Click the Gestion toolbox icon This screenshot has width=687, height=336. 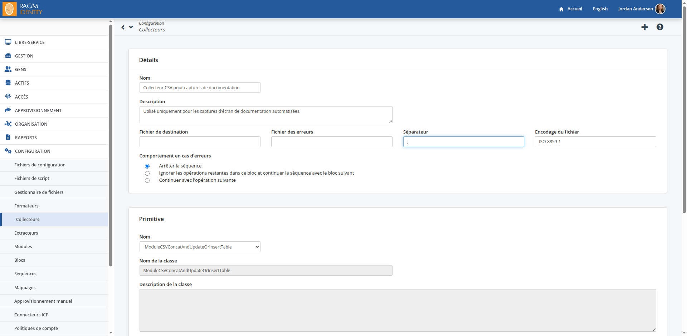(8, 56)
